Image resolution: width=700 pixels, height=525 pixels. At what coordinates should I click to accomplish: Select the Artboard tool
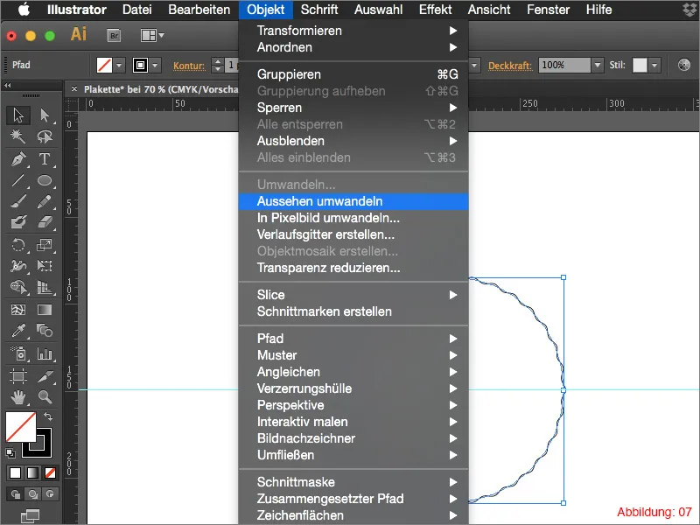(x=18, y=376)
